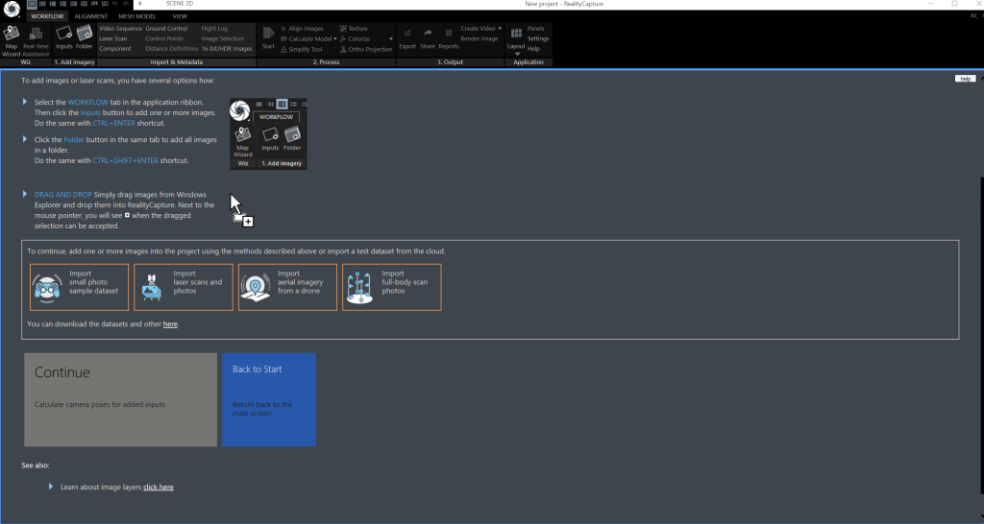Open the VIEW ribbon tab

tap(180, 16)
